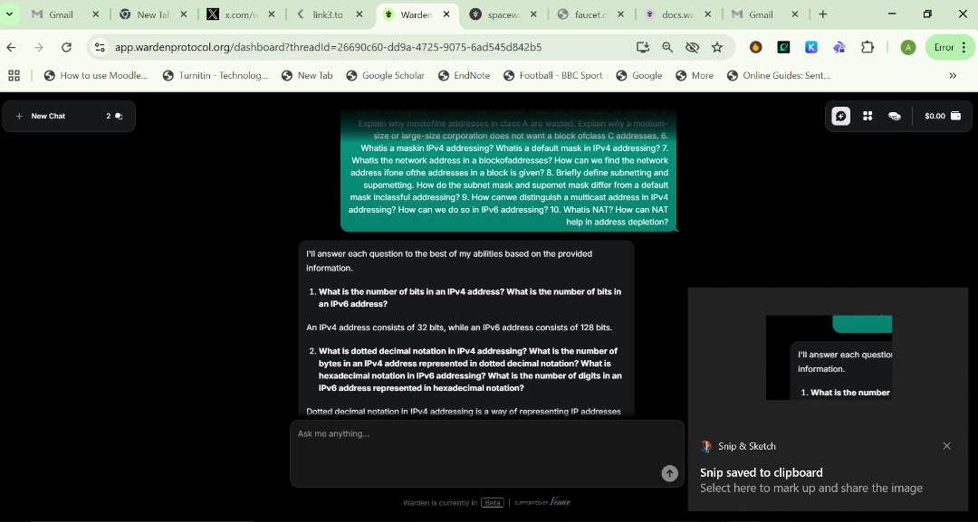Open the Google Scholar bookmark
This screenshot has width=978, height=522.
pyautogui.click(x=386, y=75)
